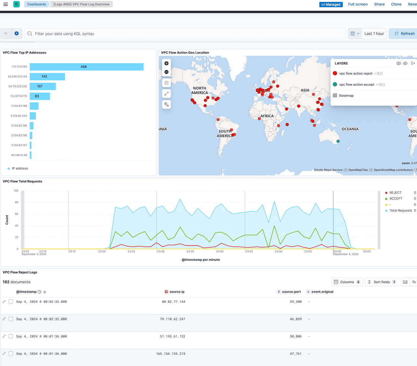Open the date picker calendar dropdown
The image size is (417, 366).
point(355,33)
